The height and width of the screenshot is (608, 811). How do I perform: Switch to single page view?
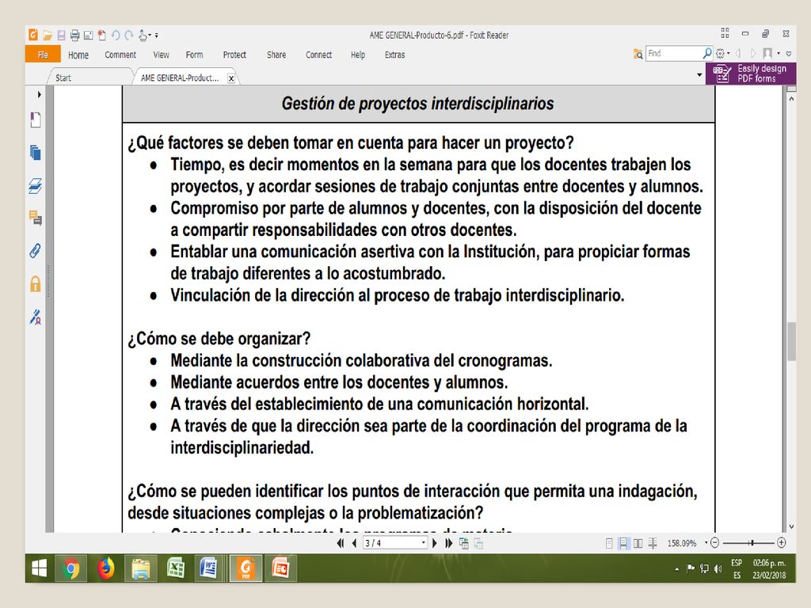609,543
